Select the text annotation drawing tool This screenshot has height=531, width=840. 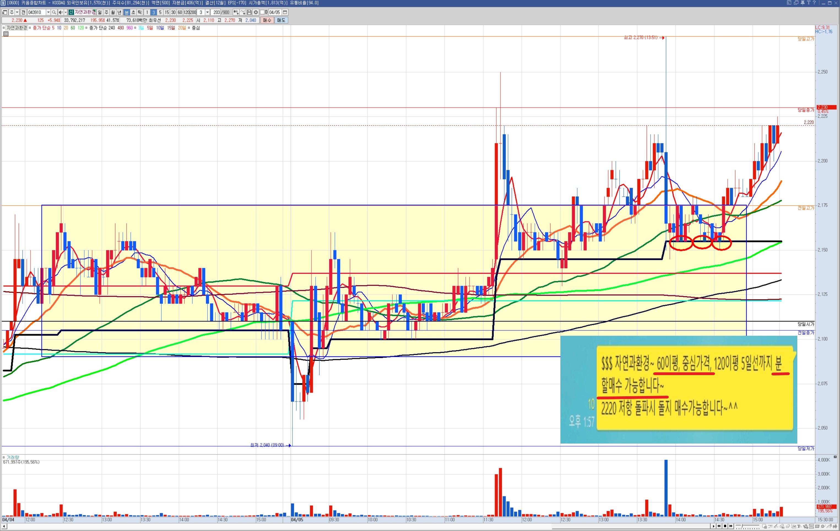(x=799, y=526)
